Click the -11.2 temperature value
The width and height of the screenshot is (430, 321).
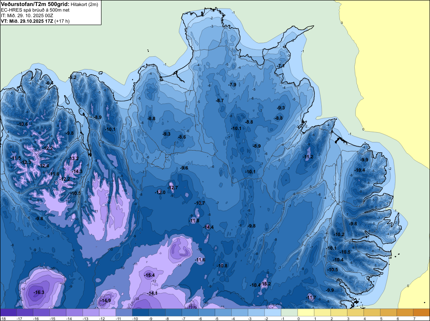pyautogui.click(x=308, y=157)
